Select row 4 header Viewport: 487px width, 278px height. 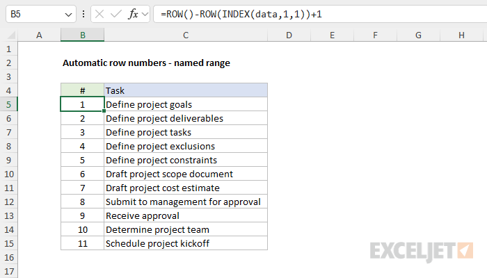[8, 90]
